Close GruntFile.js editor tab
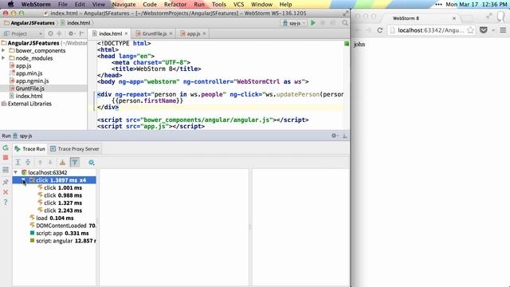510x287 pixels. [171, 33]
